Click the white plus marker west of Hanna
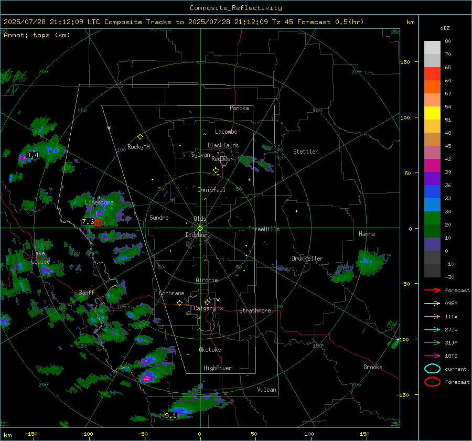Image resolution: width=472 pixels, height=441 pixels. point(296,211)
